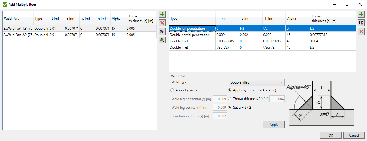
Task: Add a new weld type row with green plus
Action: [361, 14]
